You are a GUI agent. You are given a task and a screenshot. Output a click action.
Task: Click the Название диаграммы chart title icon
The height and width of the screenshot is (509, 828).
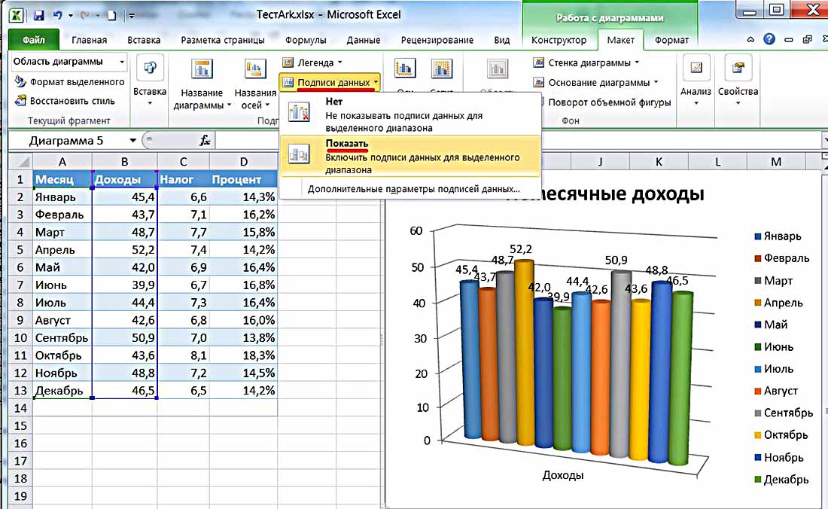[202, 69]
